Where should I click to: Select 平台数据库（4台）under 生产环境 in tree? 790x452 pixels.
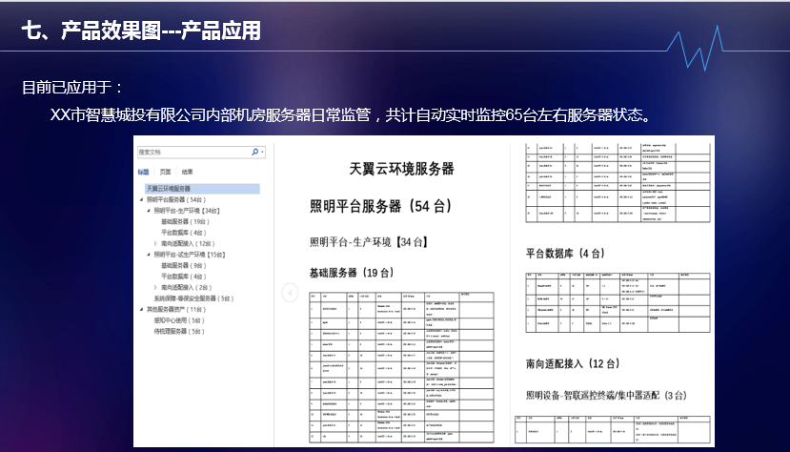pos(184,233)
